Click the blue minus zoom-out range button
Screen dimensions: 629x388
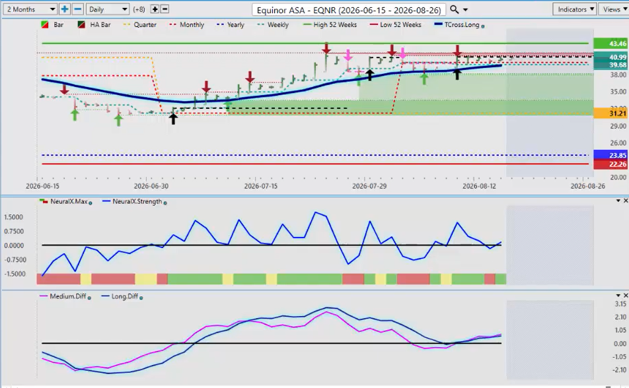click(x=78, y=9)
